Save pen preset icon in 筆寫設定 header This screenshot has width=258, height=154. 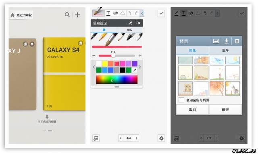coord(131,23)
